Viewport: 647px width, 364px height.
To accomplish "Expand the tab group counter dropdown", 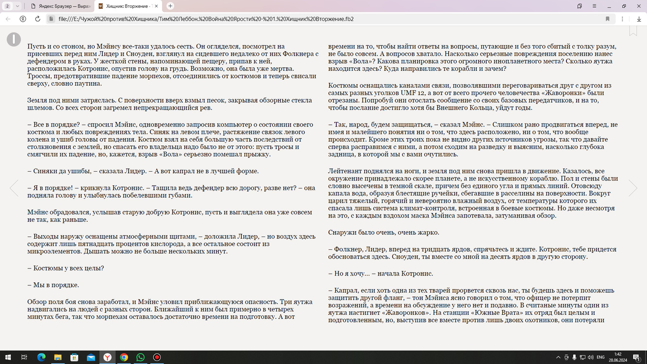I will tap(12, 6).
